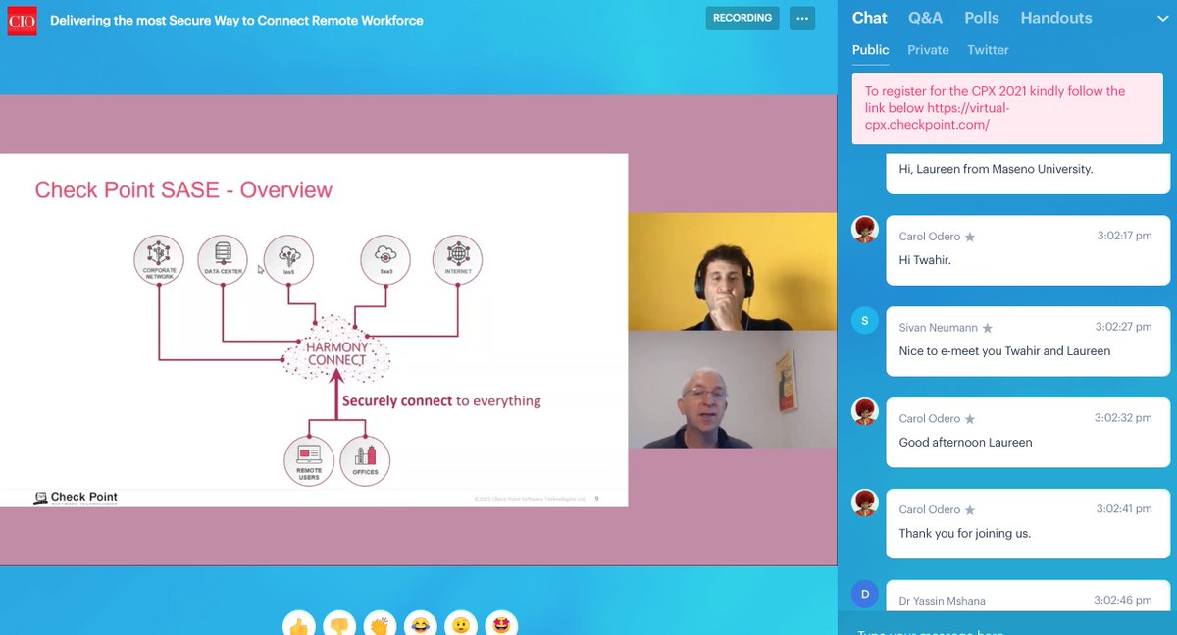Screen dimensions: 1177x635
Task: Select the lower presenter video feed
Action: (x=733, y=390)
